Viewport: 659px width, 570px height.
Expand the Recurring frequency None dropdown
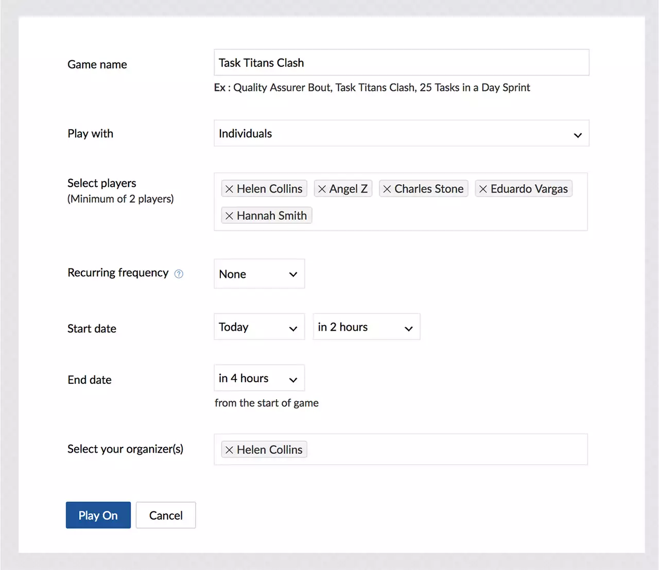[x=259, y=274]
